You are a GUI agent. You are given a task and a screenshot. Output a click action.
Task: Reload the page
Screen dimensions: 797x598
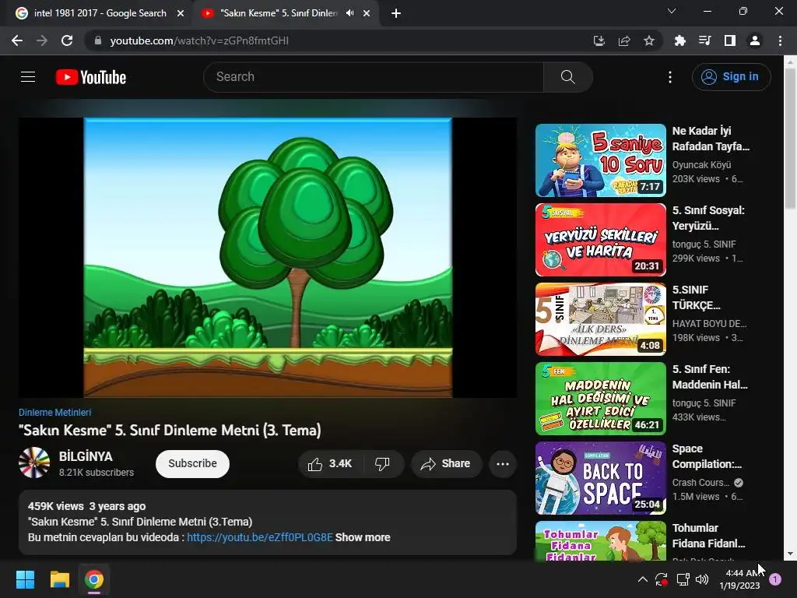[x=67, y=40]
